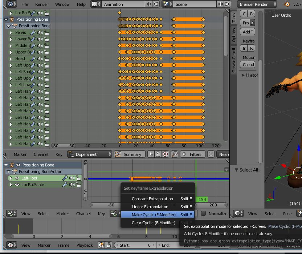Viewport: 302px width, 254px height.
Task: Click the Start frame field
Action: tap(135, 245)
